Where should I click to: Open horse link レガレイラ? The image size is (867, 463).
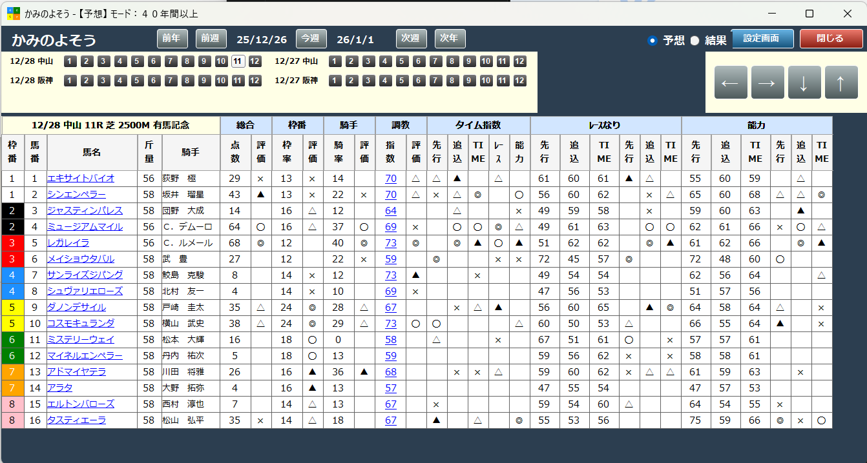pyautogui.click(x=68, y=243)
